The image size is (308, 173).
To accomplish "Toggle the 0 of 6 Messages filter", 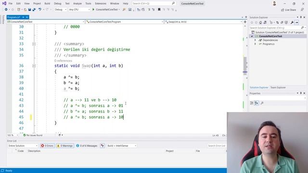I will tap(87, 146).
